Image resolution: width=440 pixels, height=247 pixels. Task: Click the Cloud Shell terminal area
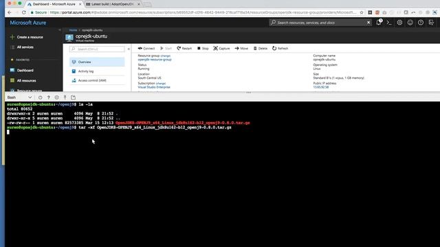222,174
